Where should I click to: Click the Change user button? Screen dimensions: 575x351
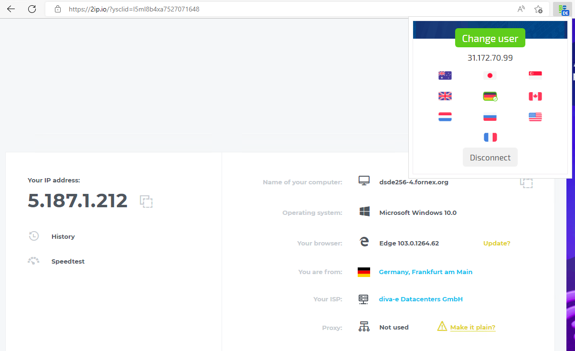pyautogui.click(x=490, y=39)
